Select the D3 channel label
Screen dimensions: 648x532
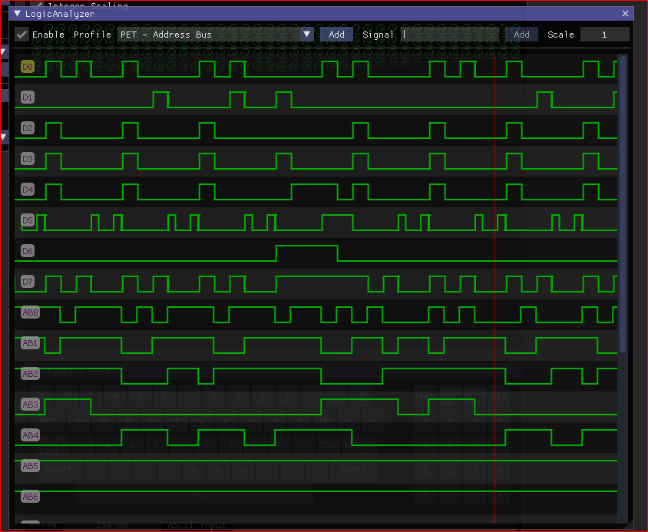pos(28,159)
